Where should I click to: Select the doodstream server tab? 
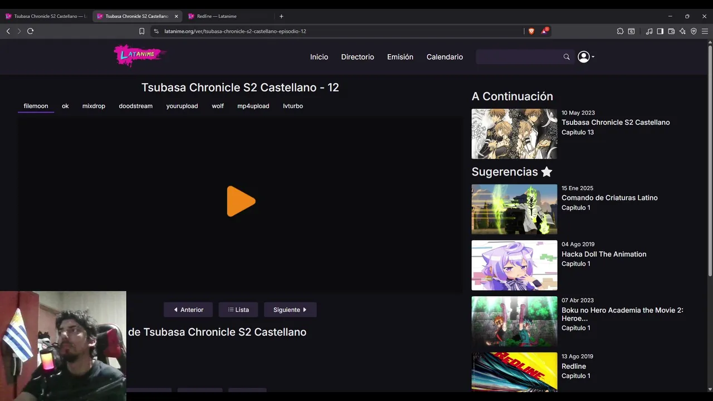135,106
